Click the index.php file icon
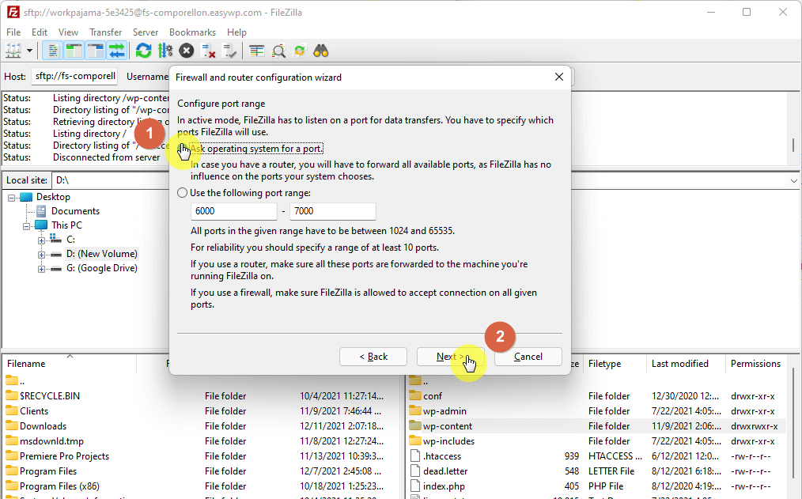The width and height of the screenshot is (802, 499). click(x=415, y=486)
